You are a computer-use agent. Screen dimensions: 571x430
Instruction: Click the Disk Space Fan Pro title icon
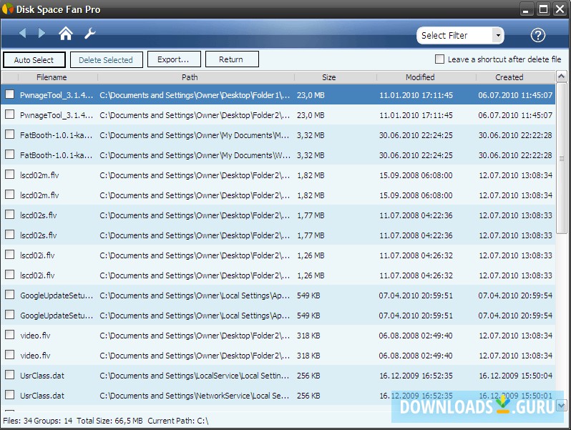[8, 9]
